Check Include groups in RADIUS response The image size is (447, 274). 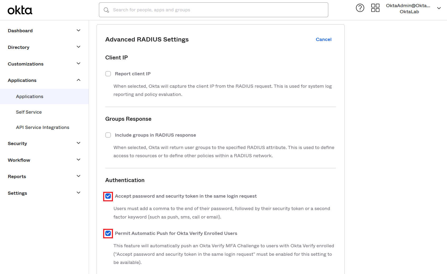click(108, 135)
